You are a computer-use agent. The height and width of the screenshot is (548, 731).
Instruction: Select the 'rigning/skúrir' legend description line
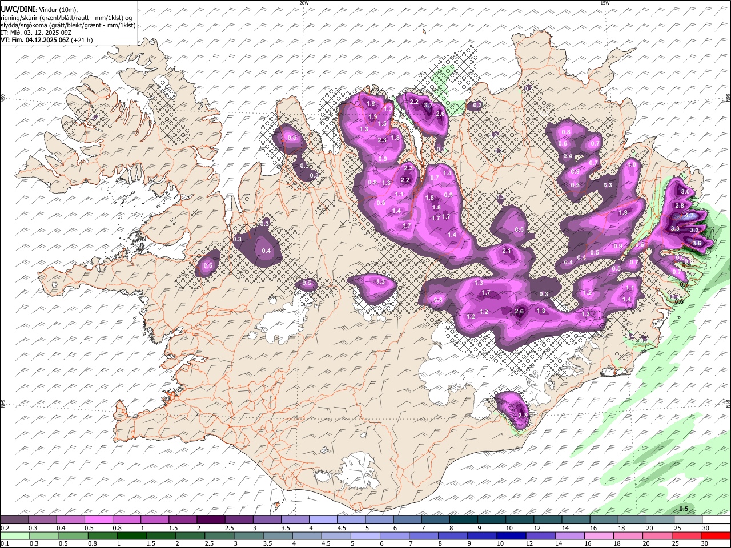click(66, 17)
